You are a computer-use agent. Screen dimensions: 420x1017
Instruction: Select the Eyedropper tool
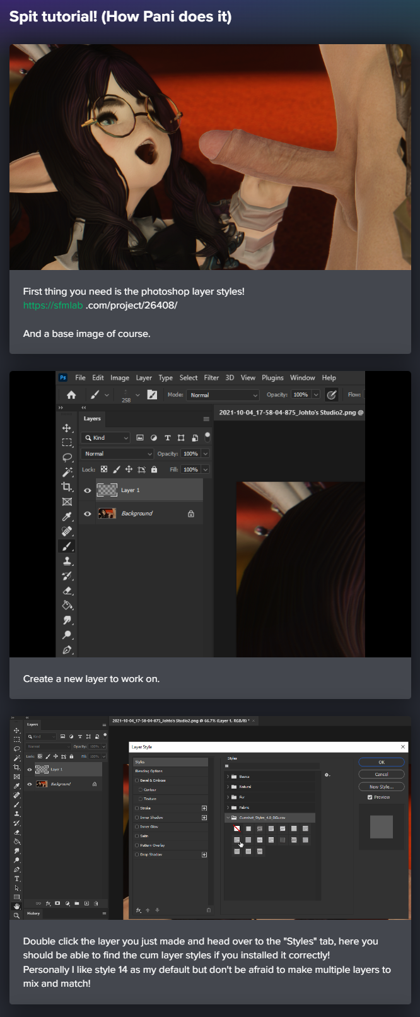click(x=67, y=517)
